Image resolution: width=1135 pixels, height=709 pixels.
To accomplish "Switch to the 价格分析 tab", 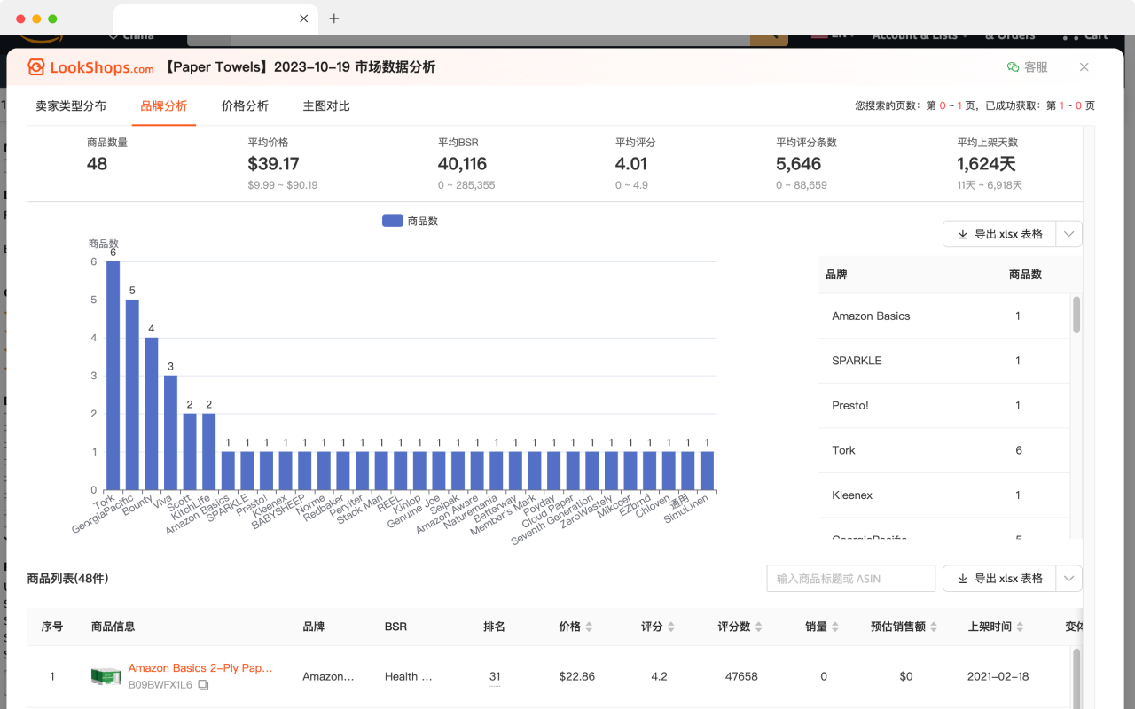I will click(x=245, y=105).
